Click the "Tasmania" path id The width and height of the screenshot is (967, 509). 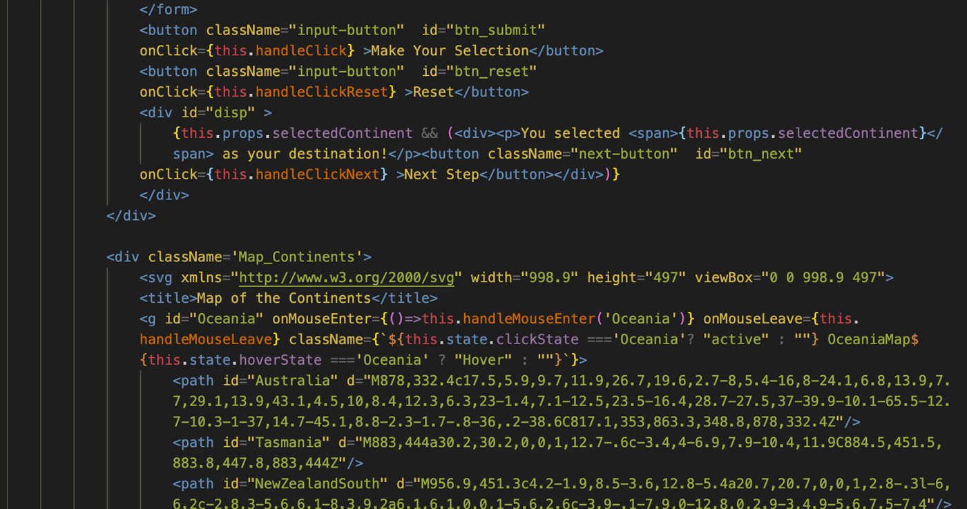[x=289, y=443]
